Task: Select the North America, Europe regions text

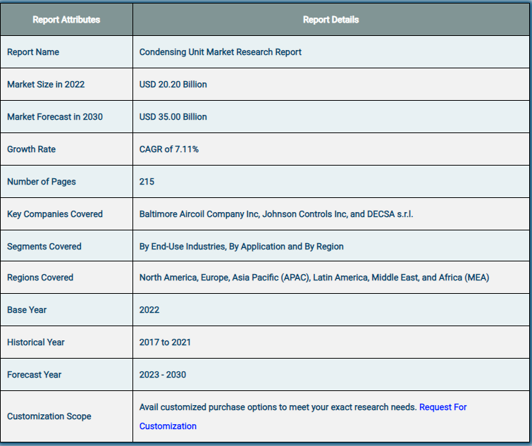Action: pos(314,278)
